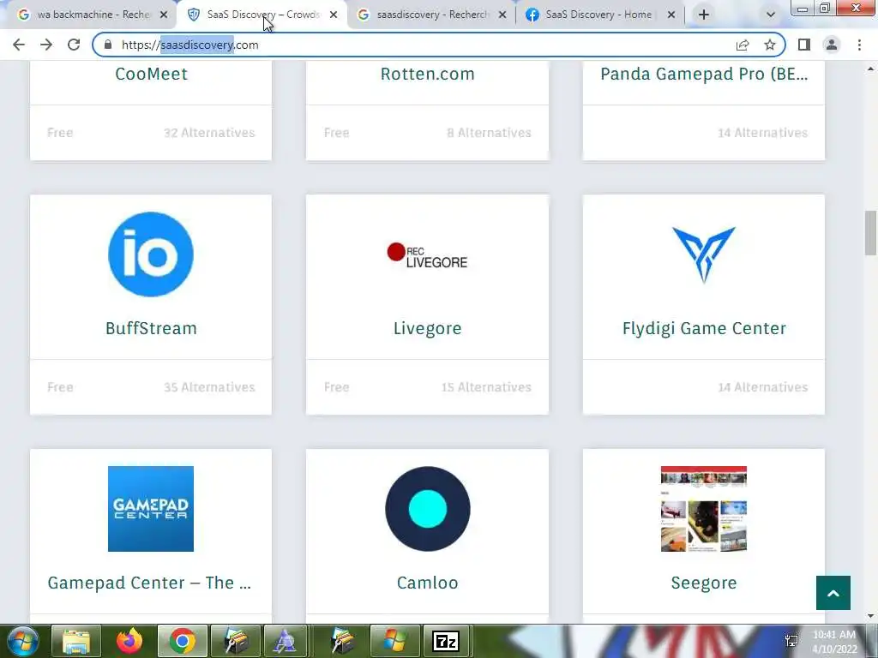
Task: Close the 'saasdiscovery - Recherche' tab
Action: (502, 15)
